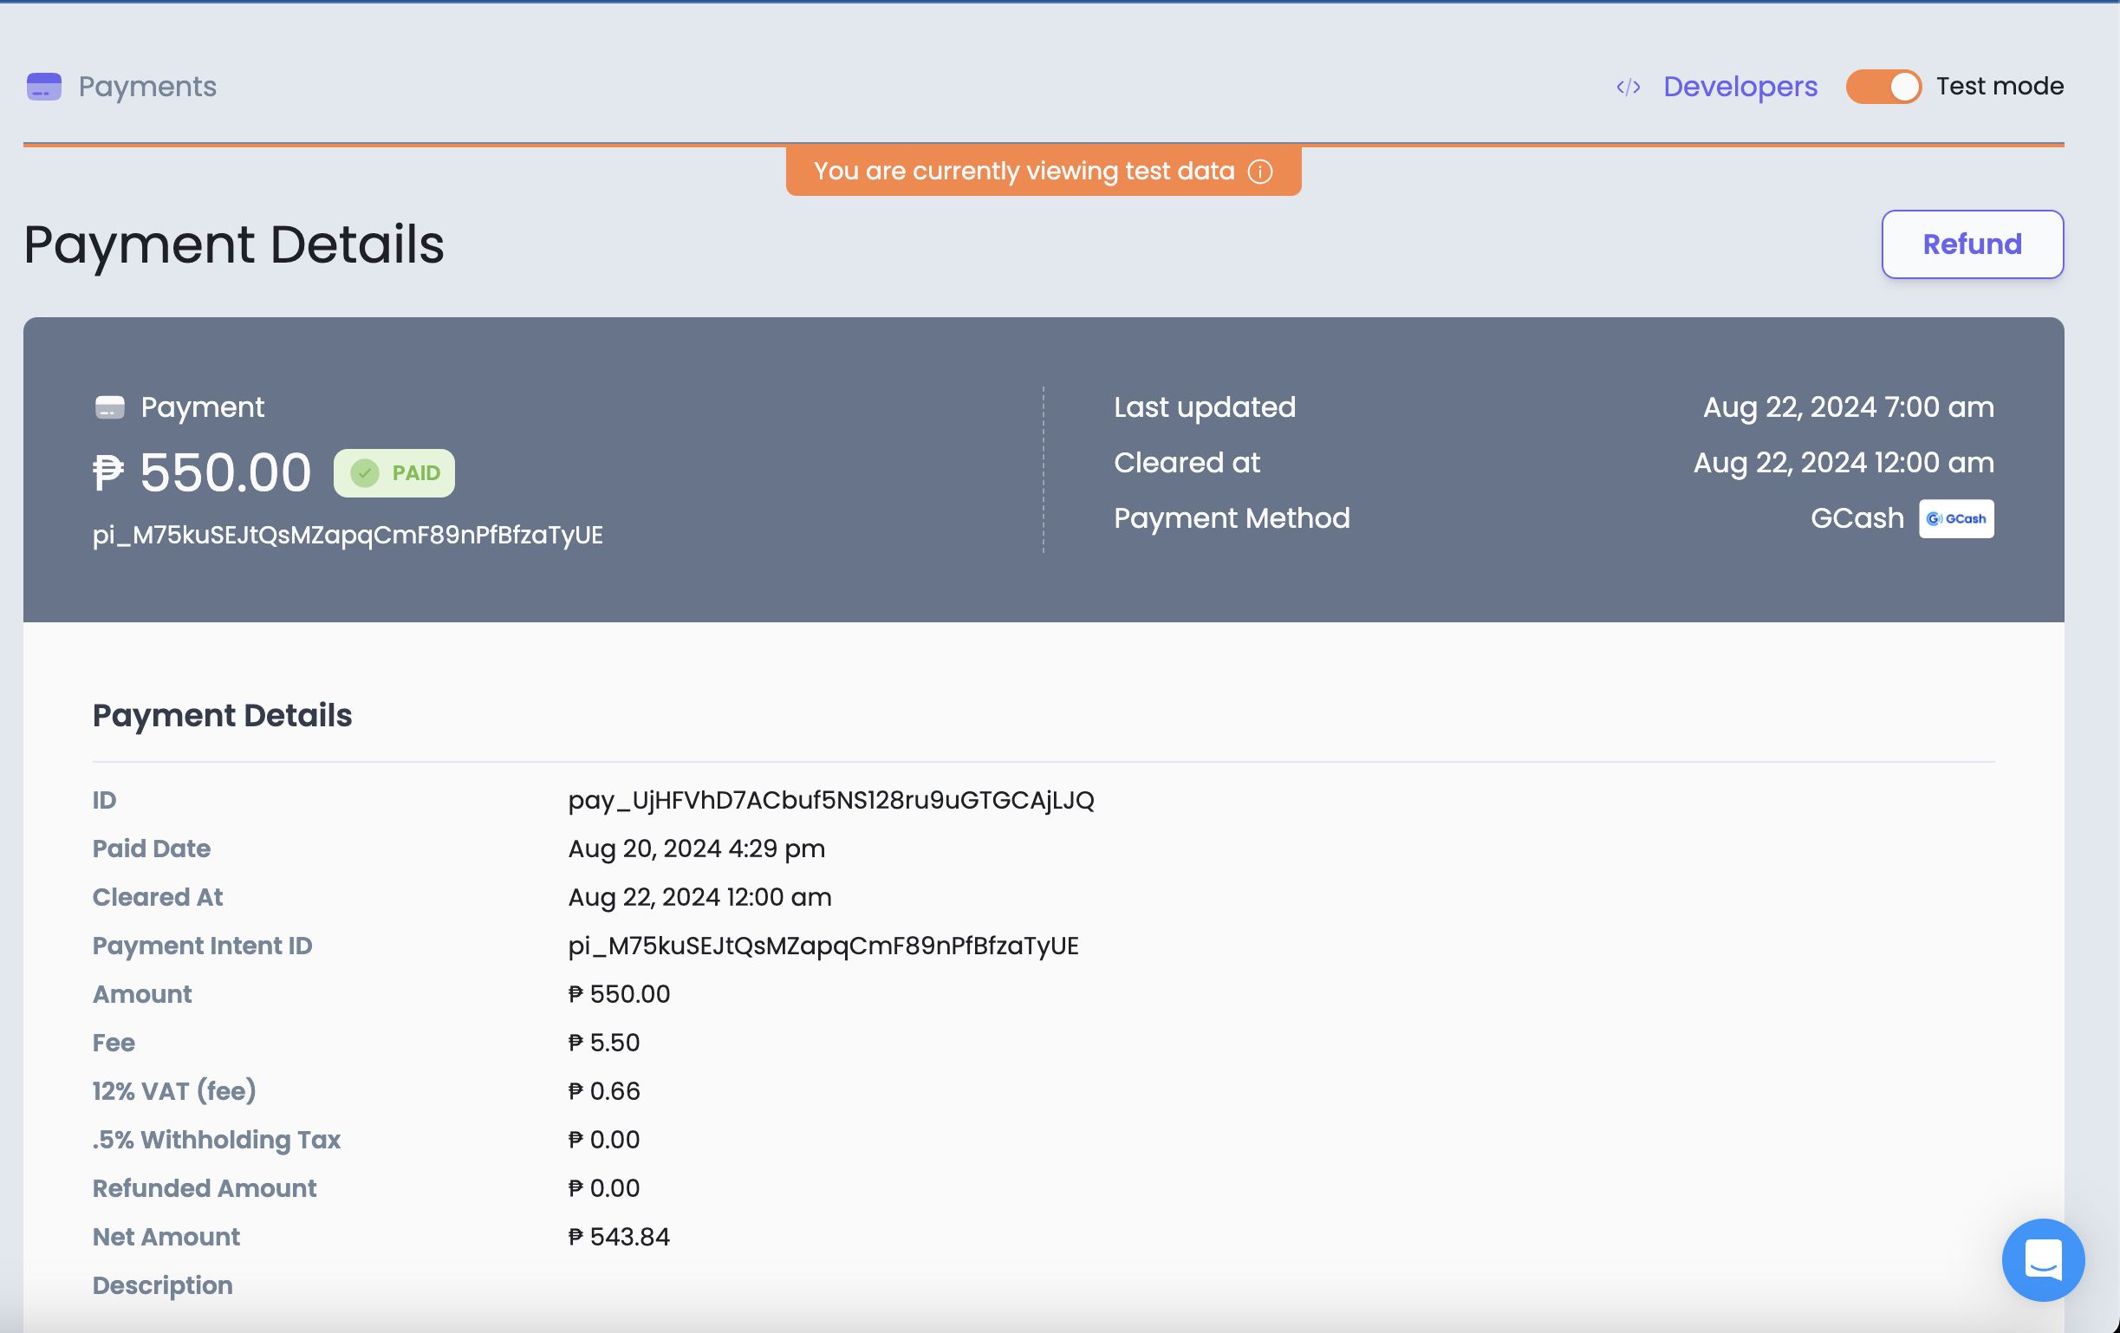Viewport: 2120px width, 1333px height.
Task: Open the Developers link
Action: (x=1740, y=87)
